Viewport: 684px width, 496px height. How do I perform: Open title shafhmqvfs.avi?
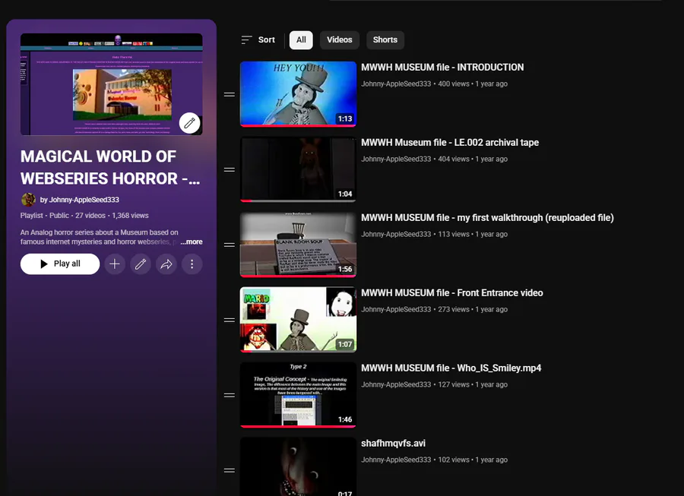click(393, 444)
